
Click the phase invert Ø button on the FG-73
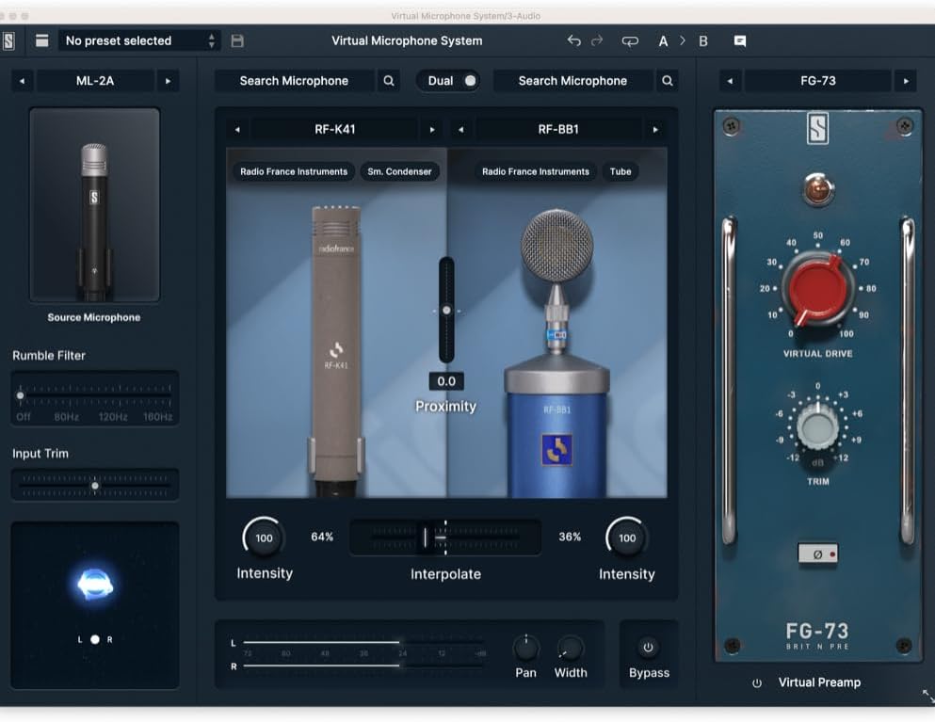pyautogui.click(x=816, y=554)
